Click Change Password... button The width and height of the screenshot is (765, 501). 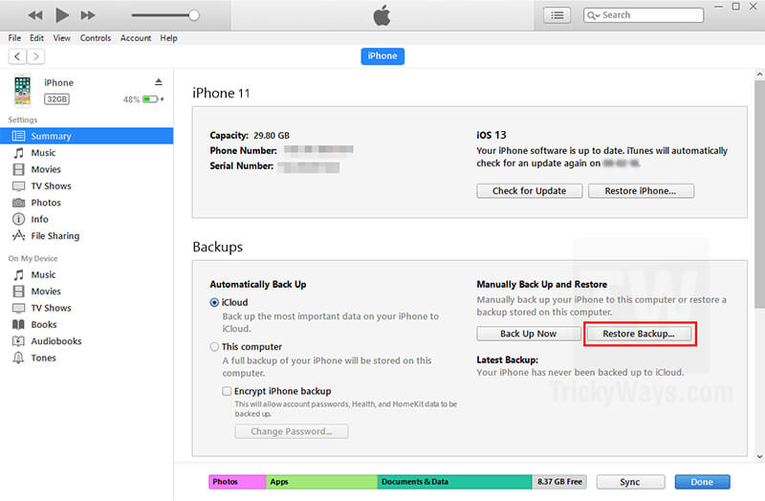coord(292,431)
